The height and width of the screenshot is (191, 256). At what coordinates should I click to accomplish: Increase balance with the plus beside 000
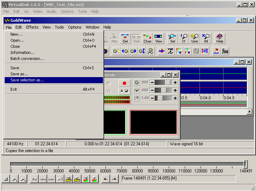[175, 90]
